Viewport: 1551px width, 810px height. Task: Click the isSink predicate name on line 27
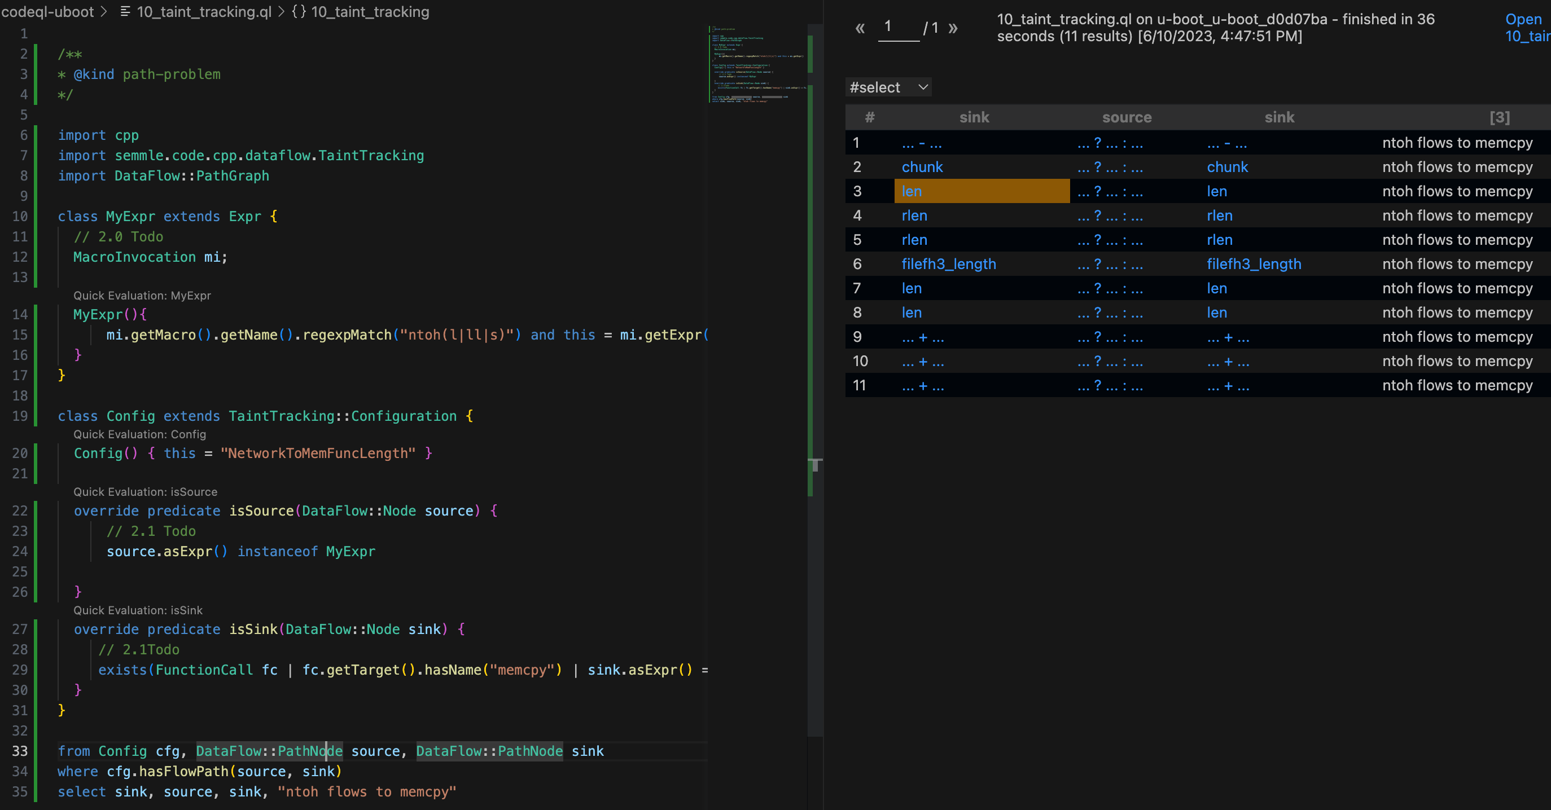pos(253,629)
